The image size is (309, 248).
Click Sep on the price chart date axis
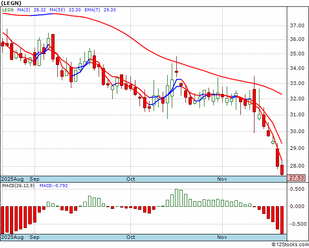point(35,179)
